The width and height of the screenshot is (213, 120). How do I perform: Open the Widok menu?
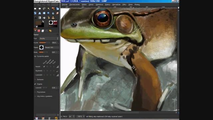coord(84,5)
